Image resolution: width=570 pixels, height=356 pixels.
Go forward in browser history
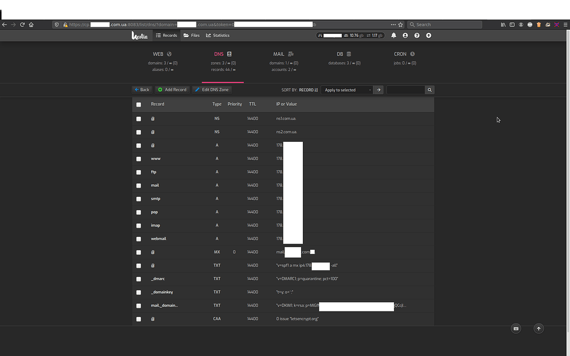point(13,24)
